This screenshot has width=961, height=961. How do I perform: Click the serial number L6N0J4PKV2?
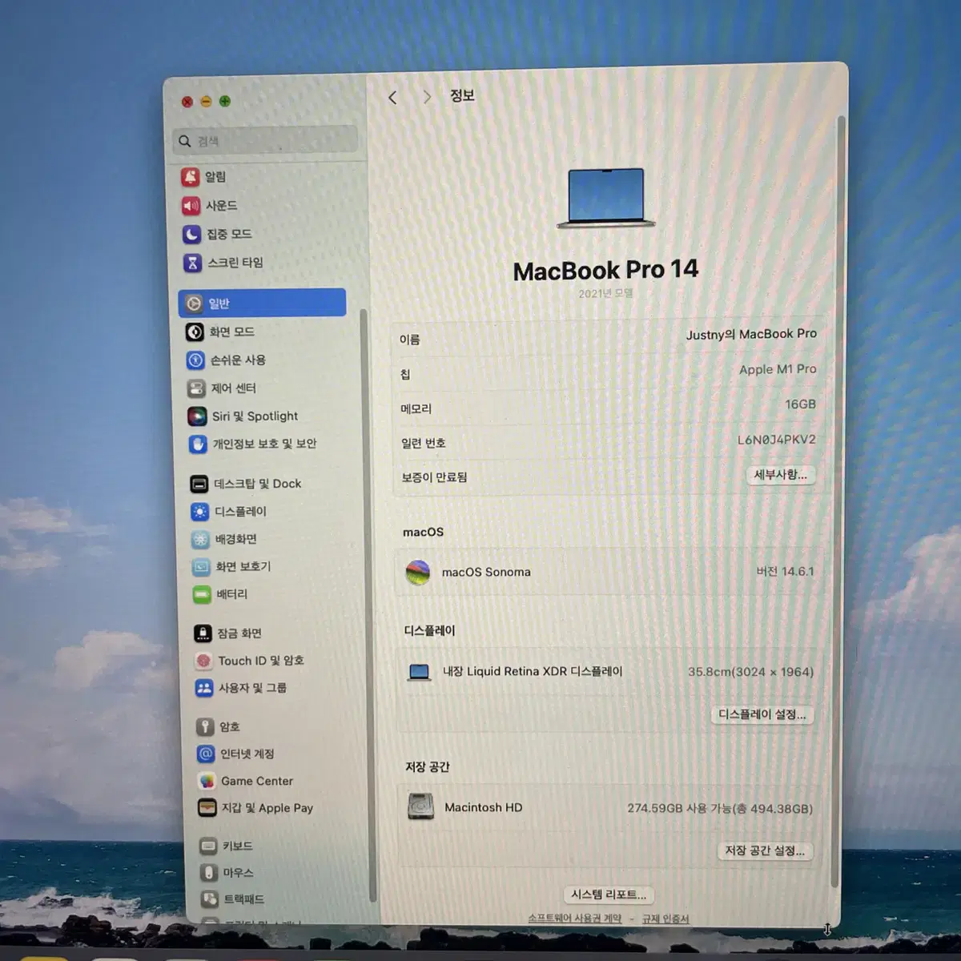tap(777, 440)
